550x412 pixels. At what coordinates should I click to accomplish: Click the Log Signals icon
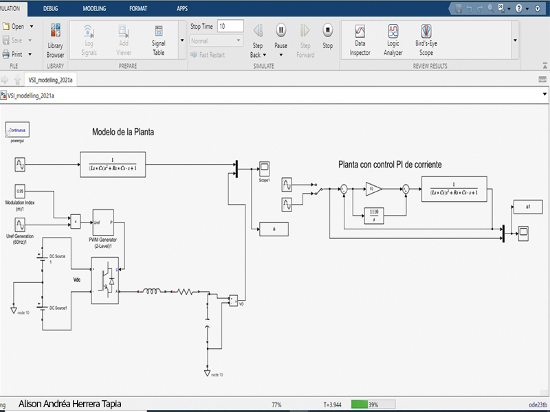(x=89, y=31)
